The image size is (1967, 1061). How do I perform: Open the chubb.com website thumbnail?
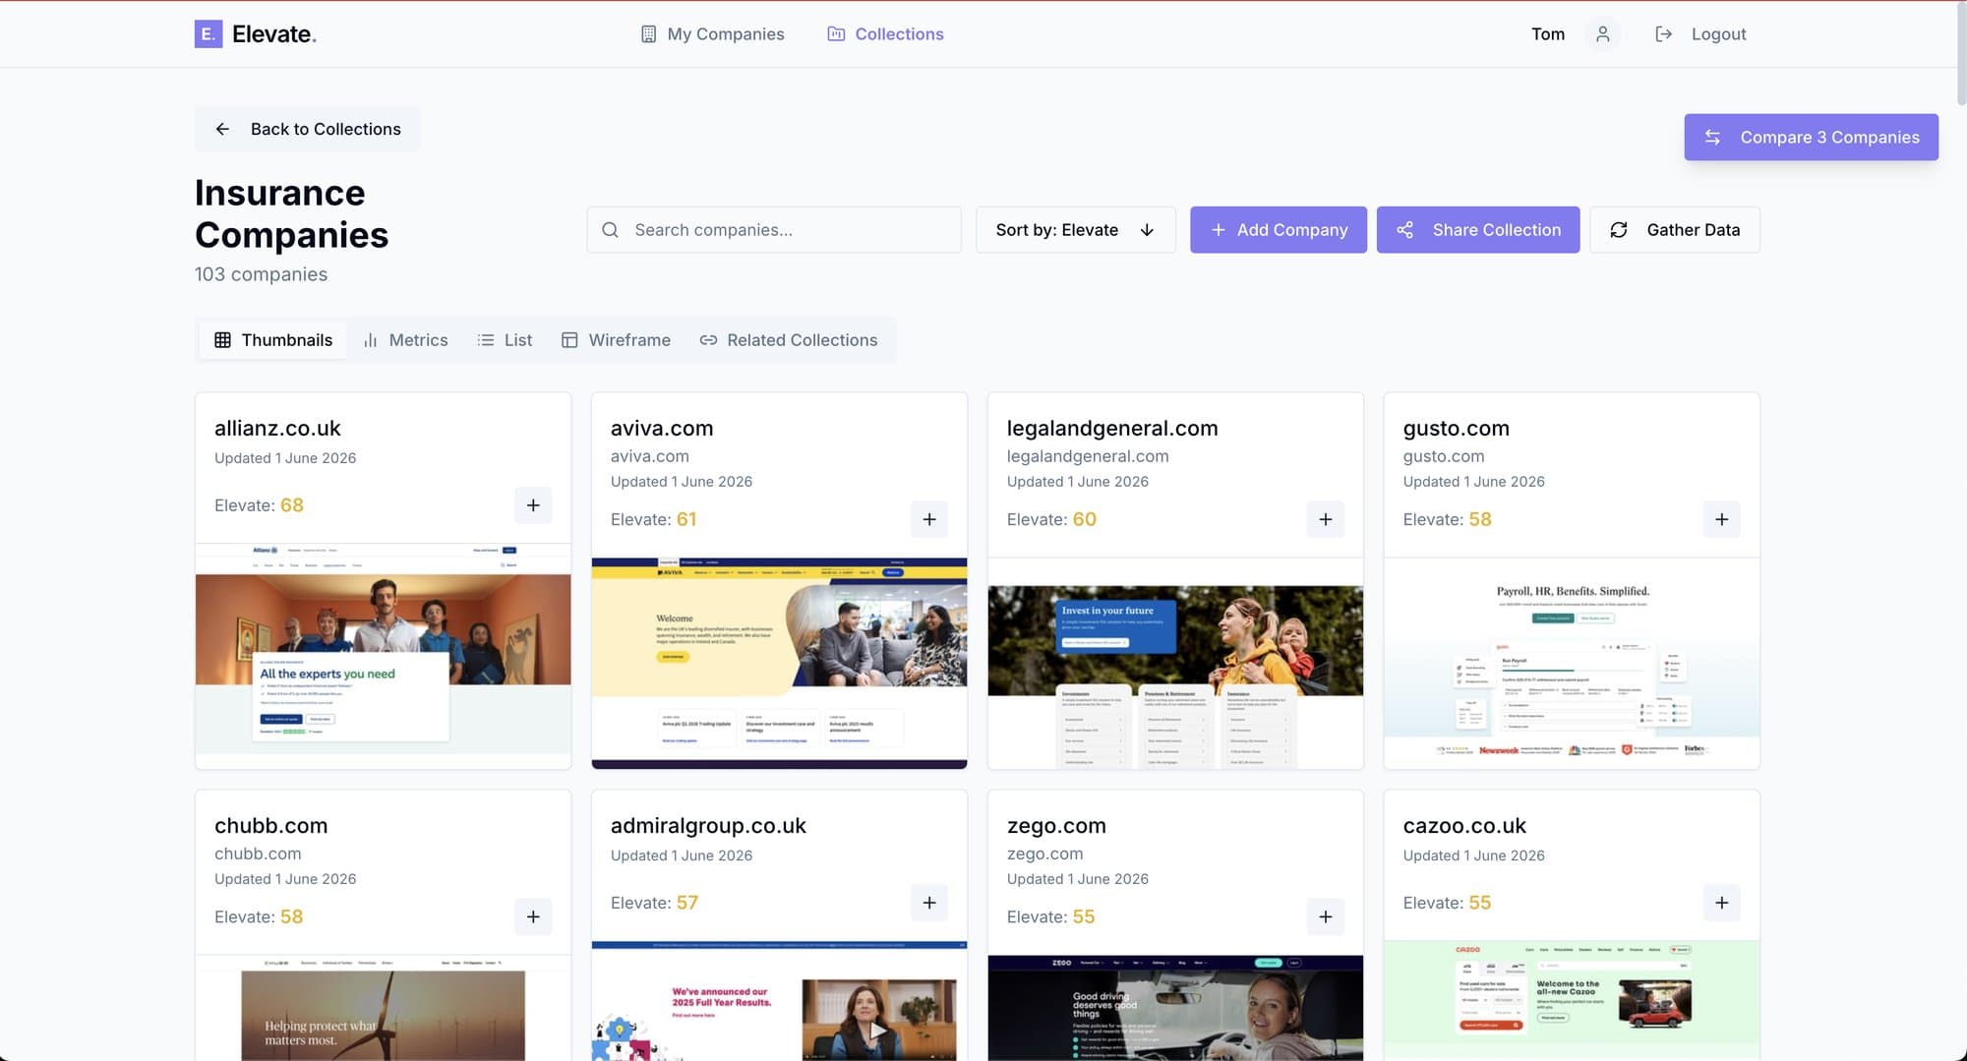(384, 1008)
